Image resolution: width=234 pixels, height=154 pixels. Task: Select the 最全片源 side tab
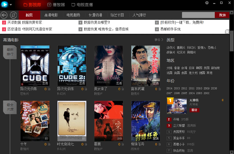tap(10, 107)
